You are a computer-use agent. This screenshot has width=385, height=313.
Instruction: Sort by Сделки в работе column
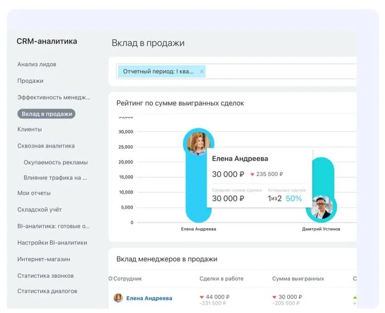point(222,278)
